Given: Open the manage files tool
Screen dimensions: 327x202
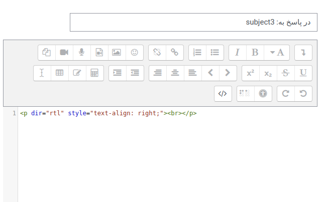Looking at the screenshot, I should 47,53.
